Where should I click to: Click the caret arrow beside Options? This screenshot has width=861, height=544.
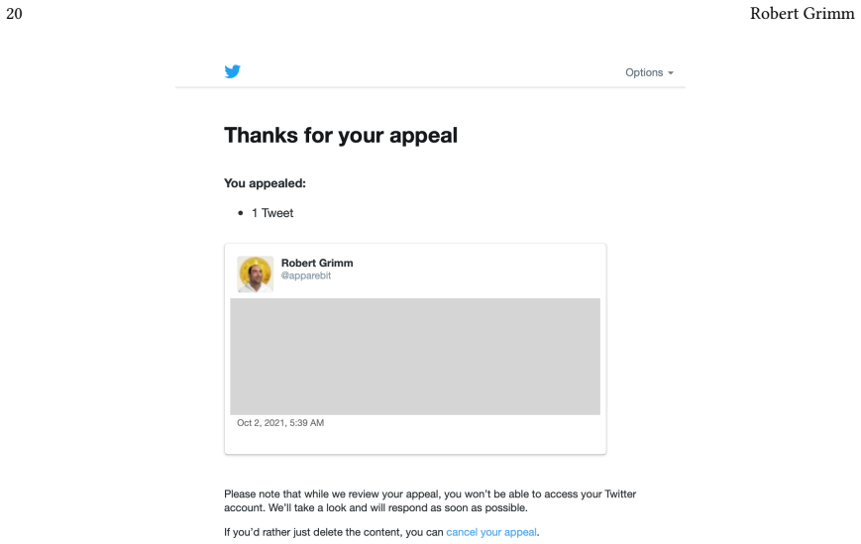tap(671, 73)
